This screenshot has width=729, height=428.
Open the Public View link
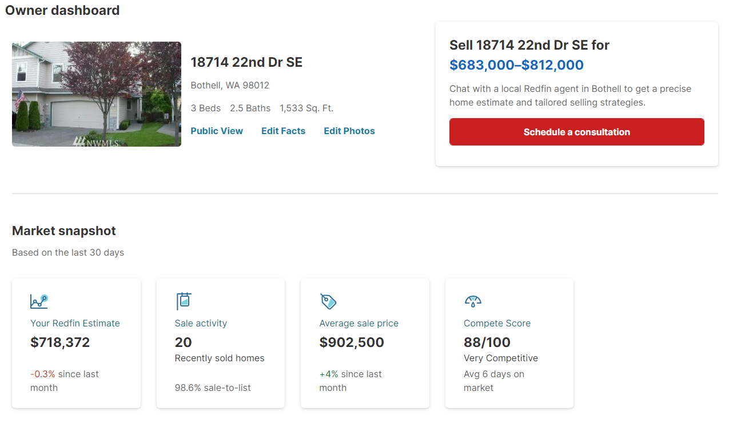coord(217,131)
